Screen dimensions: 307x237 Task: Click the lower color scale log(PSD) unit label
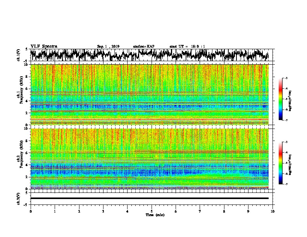tap(290, 165)
